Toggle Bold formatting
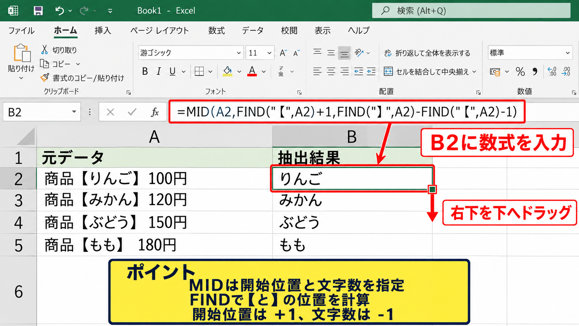Screen dimensions: 579x326 click(145, 72)
